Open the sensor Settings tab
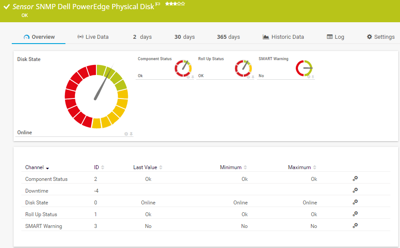 380,37
